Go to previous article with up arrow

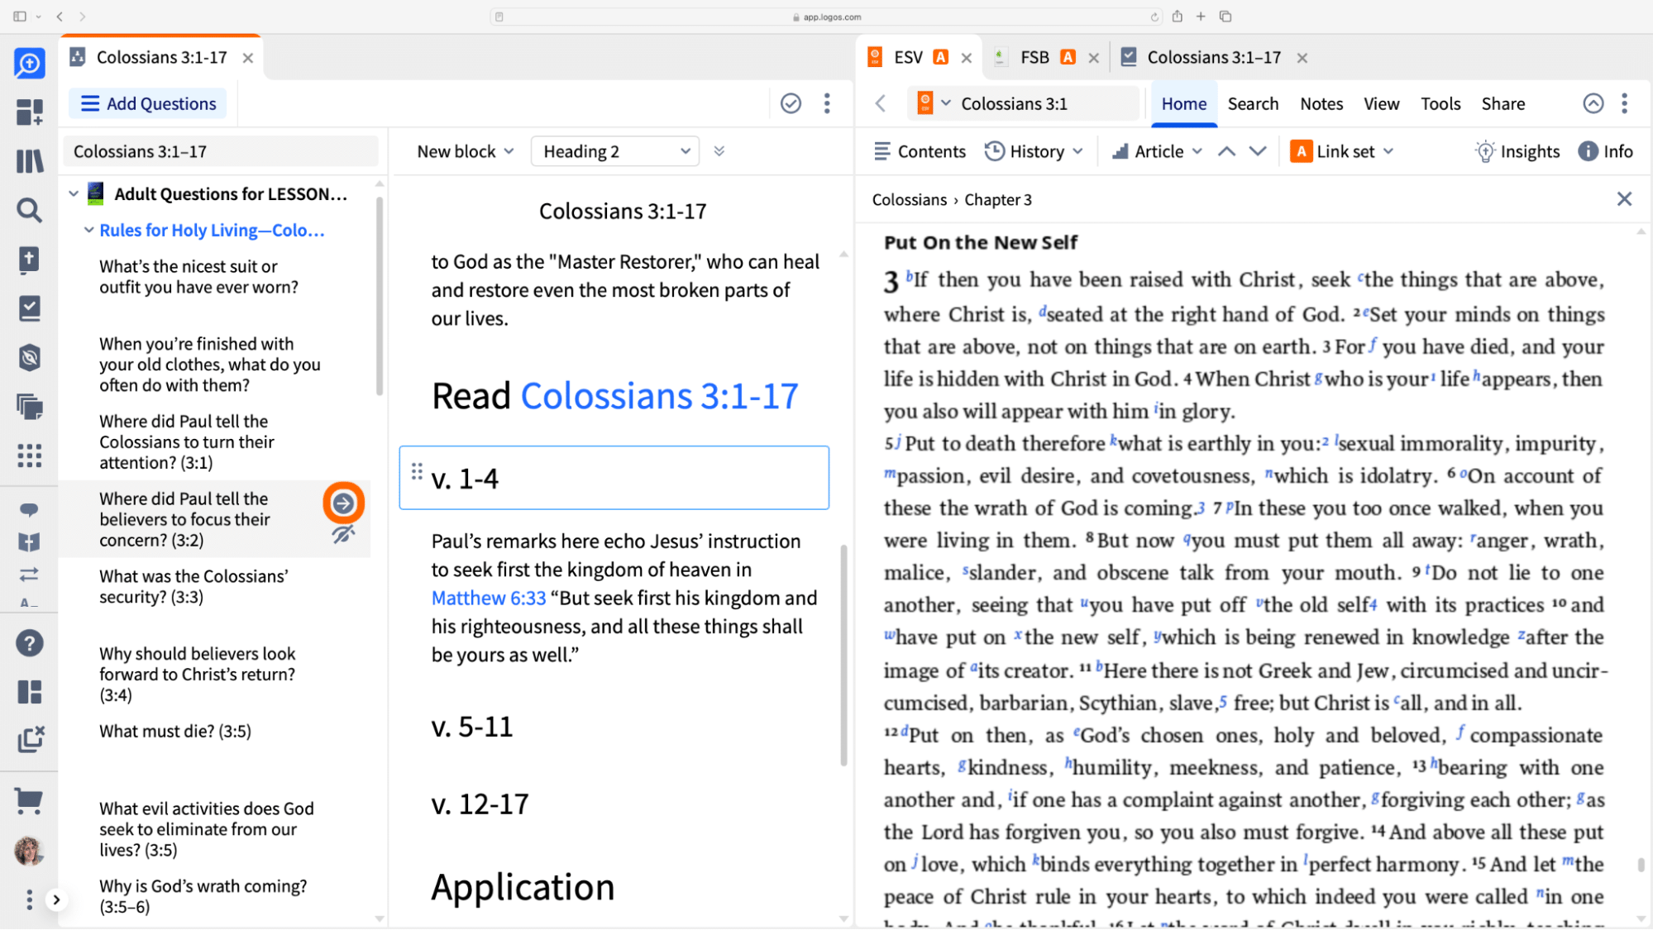click(1227, 151)
